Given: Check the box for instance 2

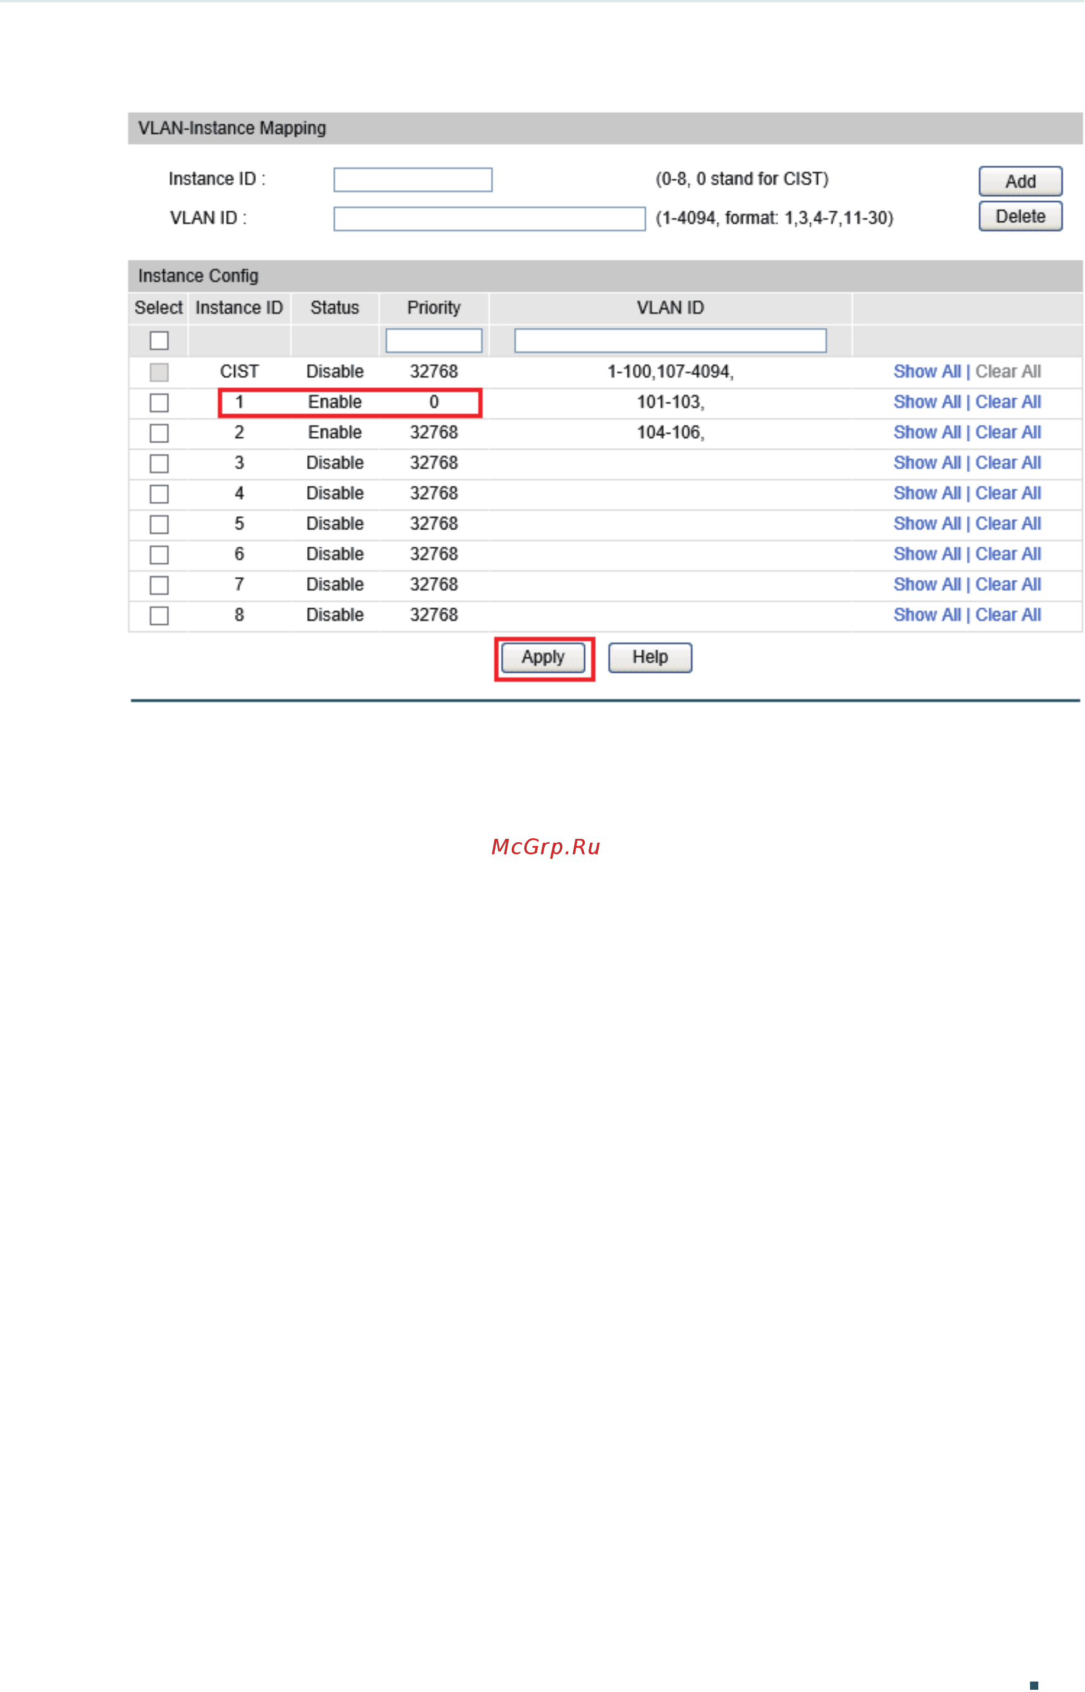Looking at the screenshot, I should pos(159,433).
